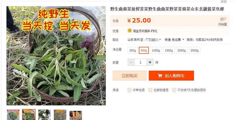View the third thumbnail with person packing
The width and height of the screenshot is (234, 120).
pos(44,115)
